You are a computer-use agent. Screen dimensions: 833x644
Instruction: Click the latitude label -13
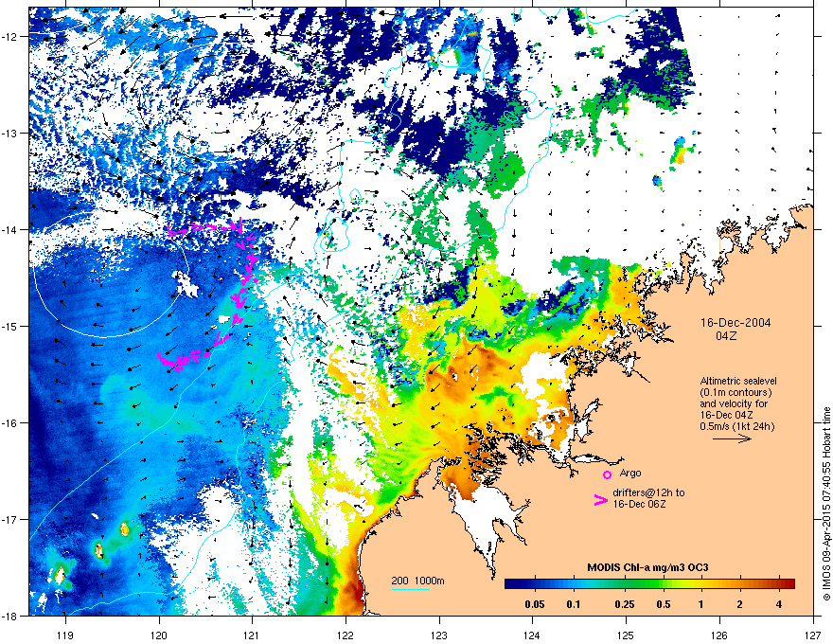(10, 133)
